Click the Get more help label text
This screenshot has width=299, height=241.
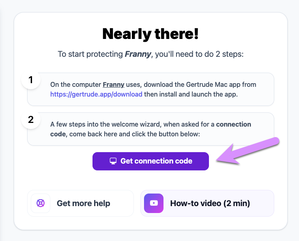point(84,203)
